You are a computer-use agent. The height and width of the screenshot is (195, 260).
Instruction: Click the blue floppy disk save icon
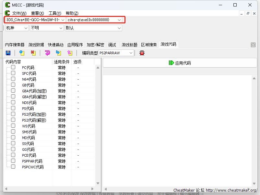8,53
